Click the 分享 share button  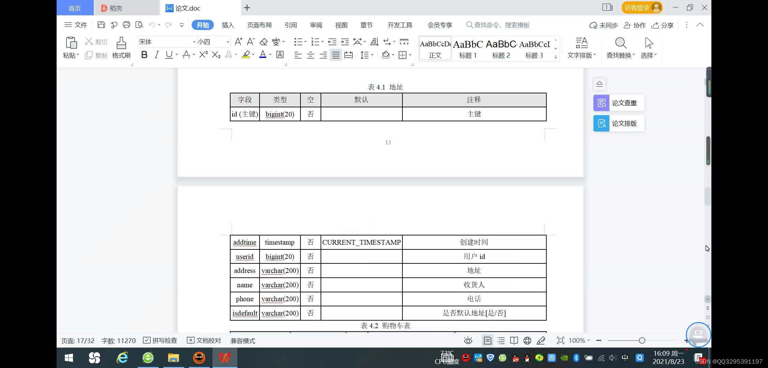click(662, 25)
